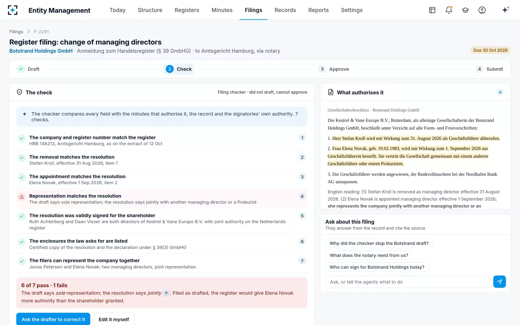Click pass checkmark on appointment matches resolution

22,177
